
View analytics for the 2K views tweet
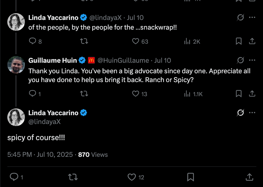tap(187, 41)
